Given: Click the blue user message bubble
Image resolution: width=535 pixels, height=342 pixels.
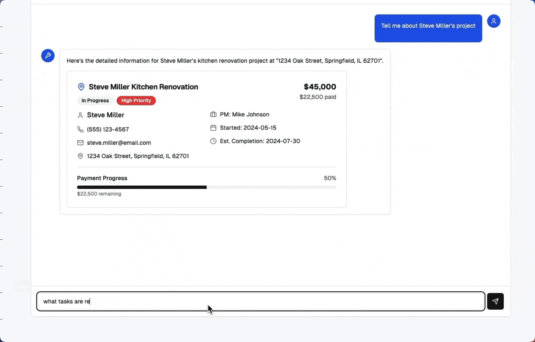Looking at the screenshot, I should tap(428, 28).
